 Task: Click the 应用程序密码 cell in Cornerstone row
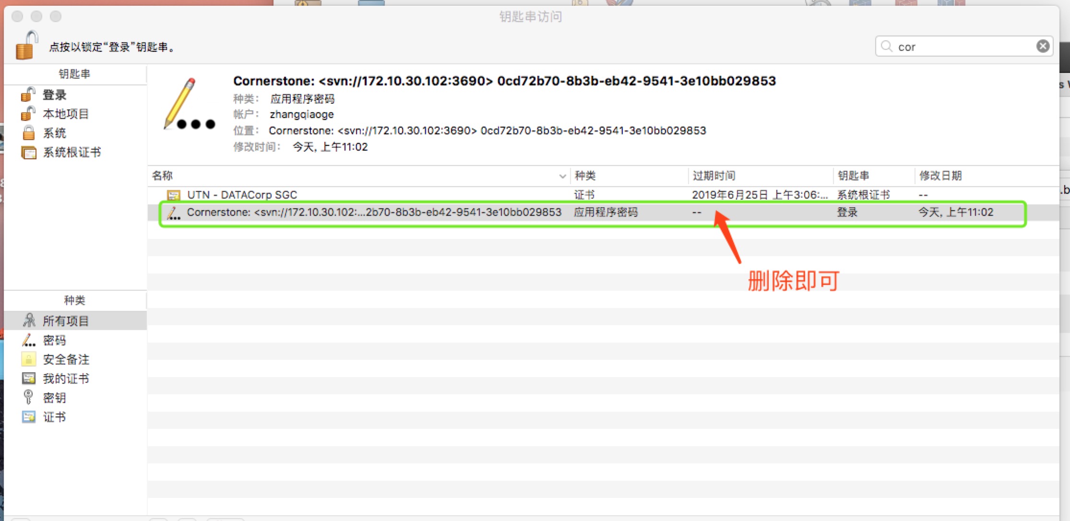point(606,212)
